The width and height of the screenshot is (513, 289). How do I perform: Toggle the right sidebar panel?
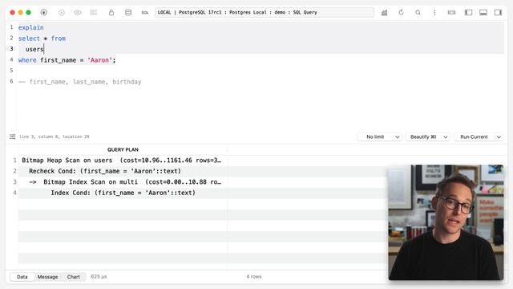coord(498,13)
